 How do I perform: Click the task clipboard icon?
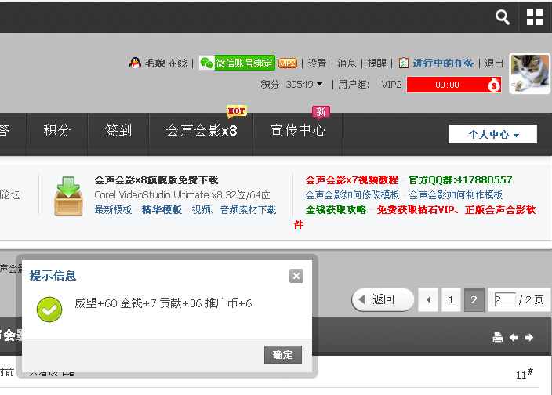404,63
